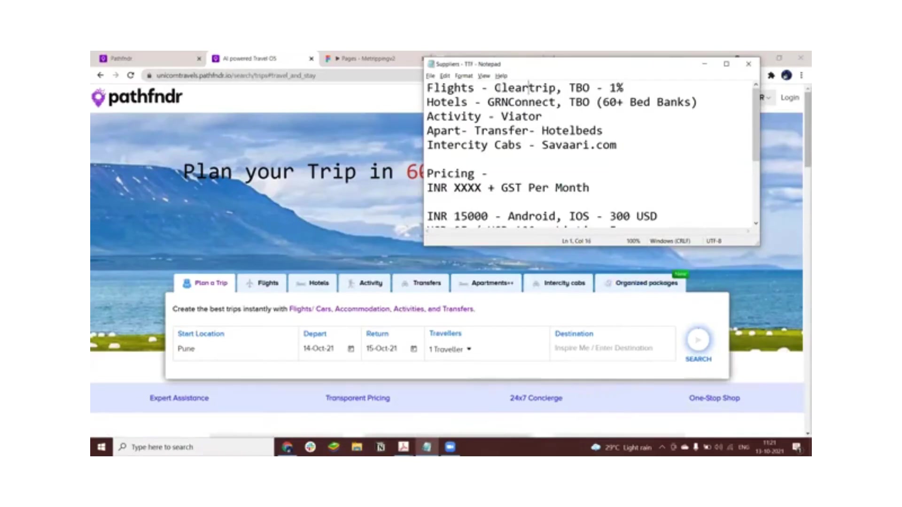Open the Chrome profile avatar
This screenshot has height=507, width=902.
[x=786, y=75]
